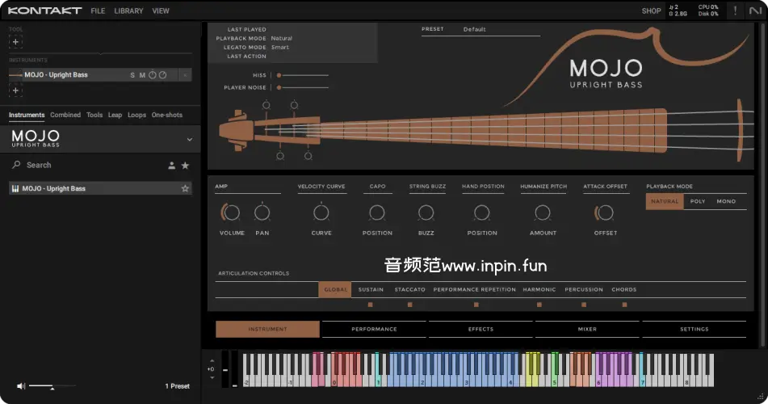Remove the instrument with the X button
Screen dimensions: 768x404
click(185, 75)
